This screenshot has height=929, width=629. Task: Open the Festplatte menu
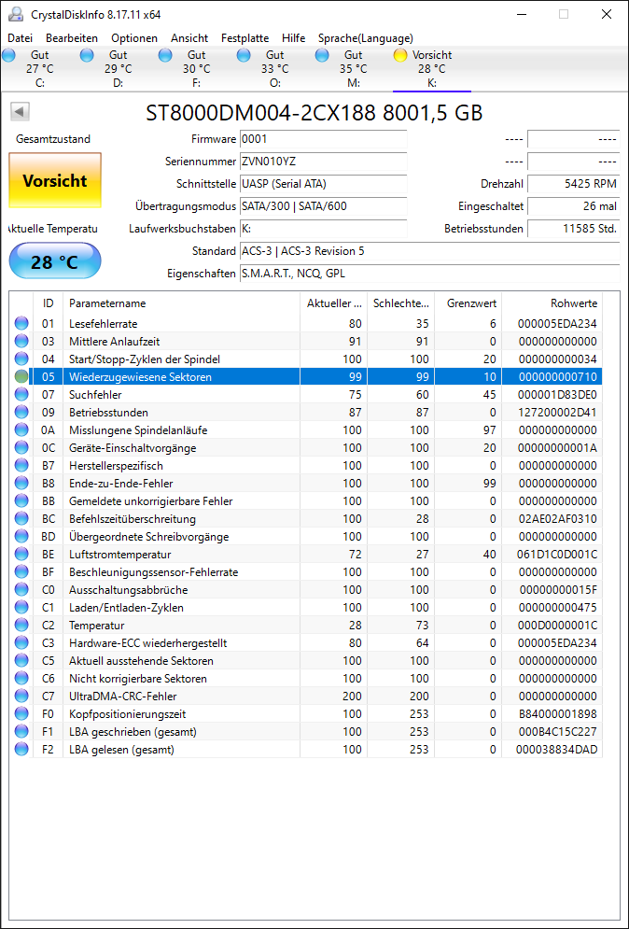(x=245, y=38)
